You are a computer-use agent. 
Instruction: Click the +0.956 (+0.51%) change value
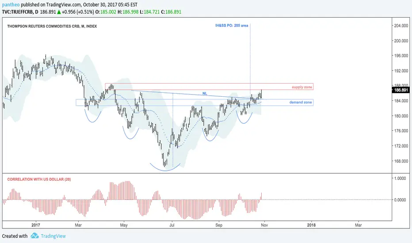coord(78,12)
